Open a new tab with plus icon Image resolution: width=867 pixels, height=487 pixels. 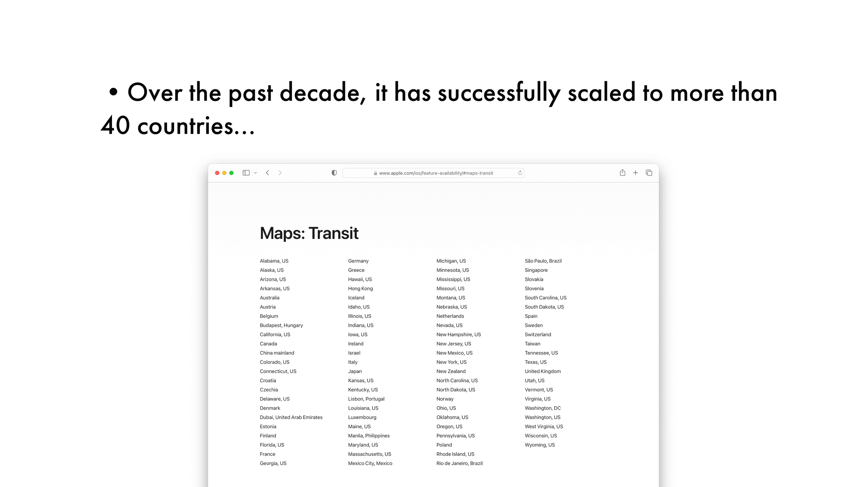pos(635,172)
